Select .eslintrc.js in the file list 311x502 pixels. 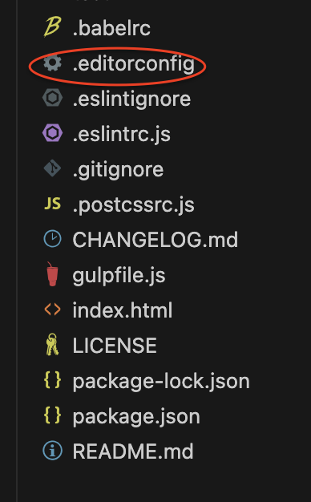122,135
